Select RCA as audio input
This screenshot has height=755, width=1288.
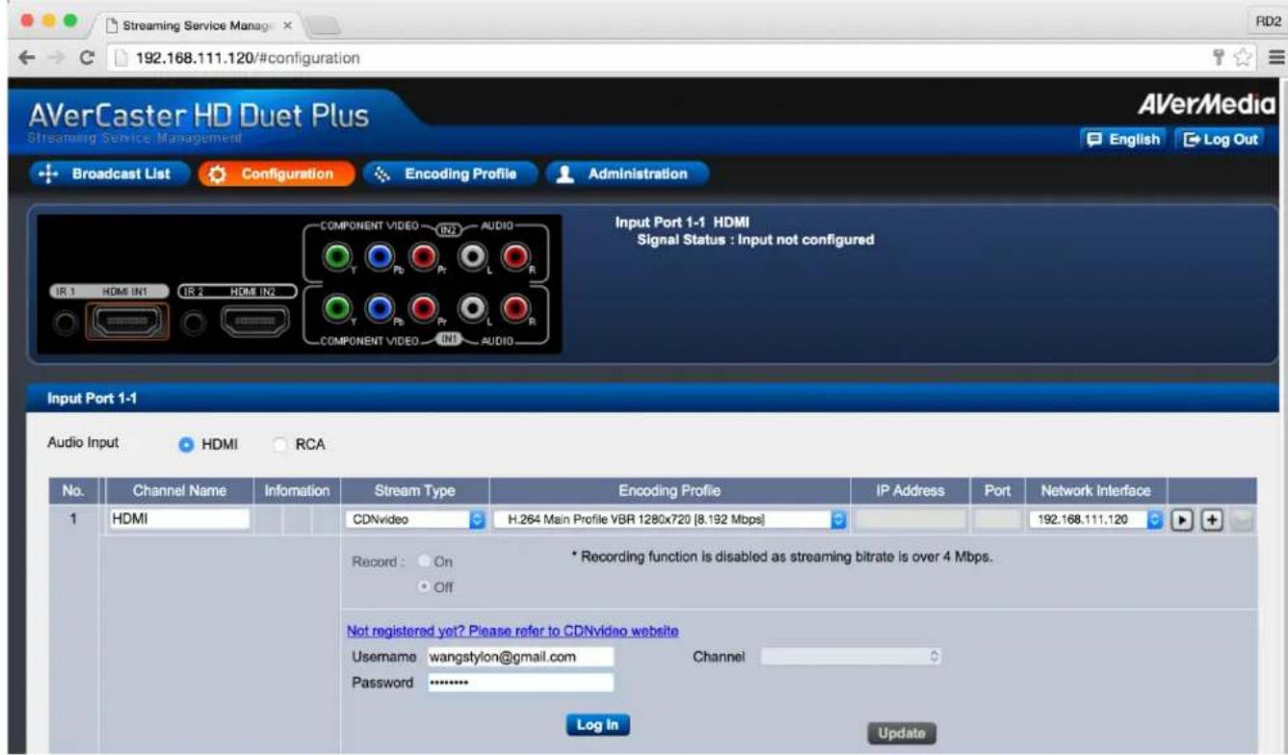pyautogui.click(x=280, y=445)
